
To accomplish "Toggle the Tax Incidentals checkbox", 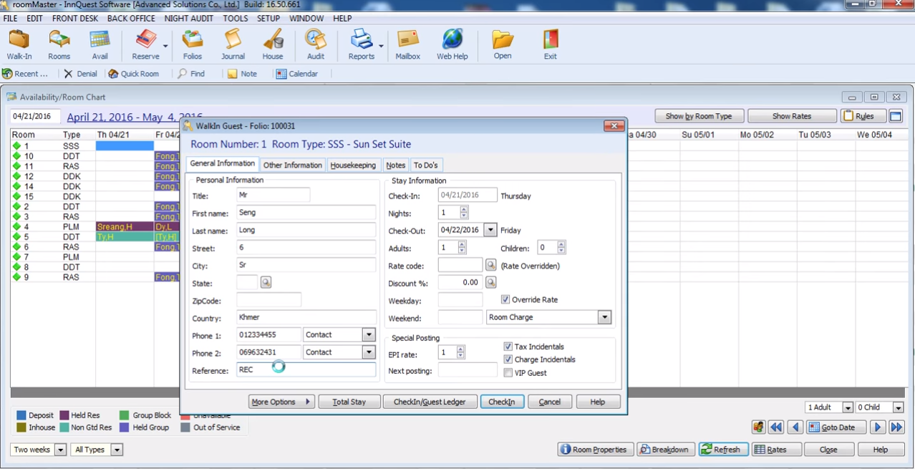I will pos(508,347).
